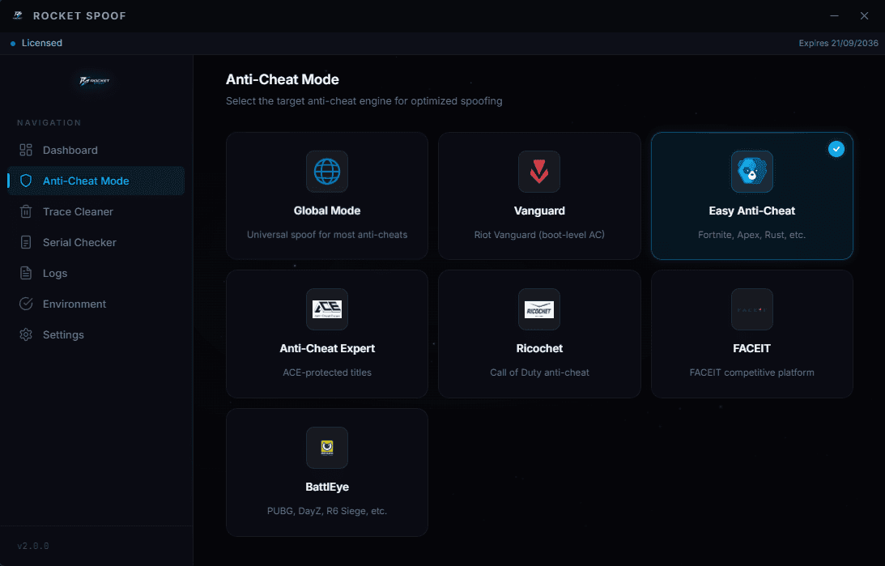
Task: Open Settings using the gear icon
Action: [x=26, y=334]
